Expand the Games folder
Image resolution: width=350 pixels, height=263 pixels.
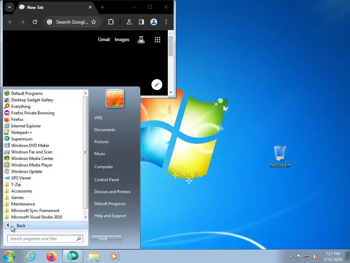tap(43, 198)
